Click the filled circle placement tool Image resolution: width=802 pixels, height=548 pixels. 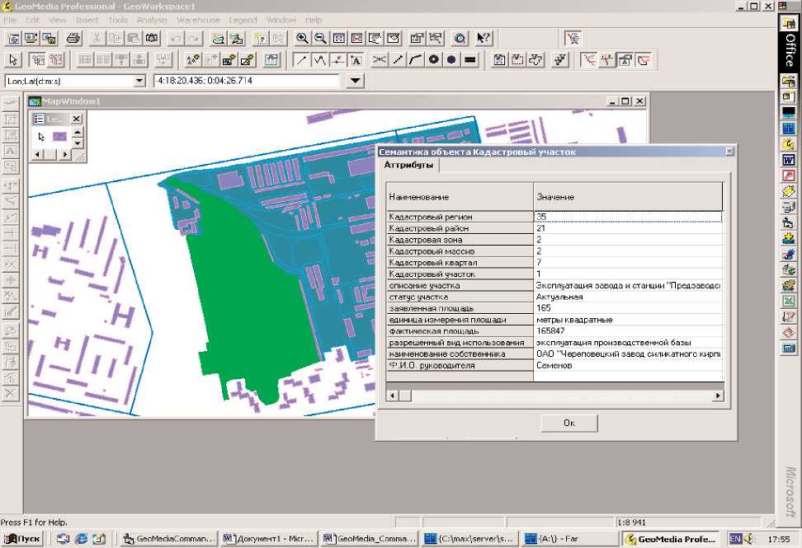coord(451,59)
